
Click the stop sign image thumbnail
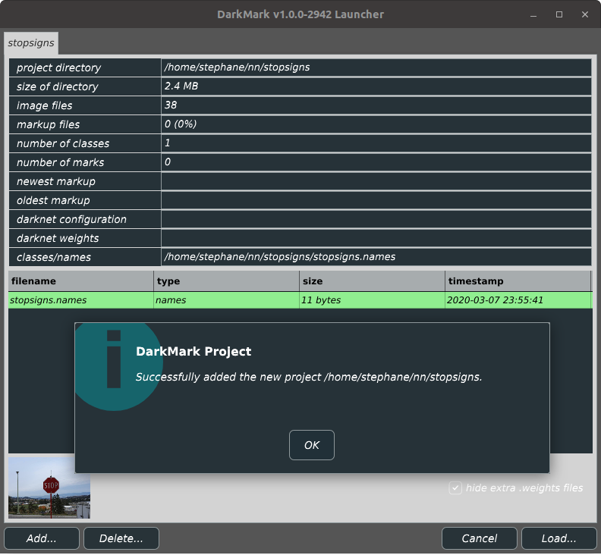(x=49, y=488)
